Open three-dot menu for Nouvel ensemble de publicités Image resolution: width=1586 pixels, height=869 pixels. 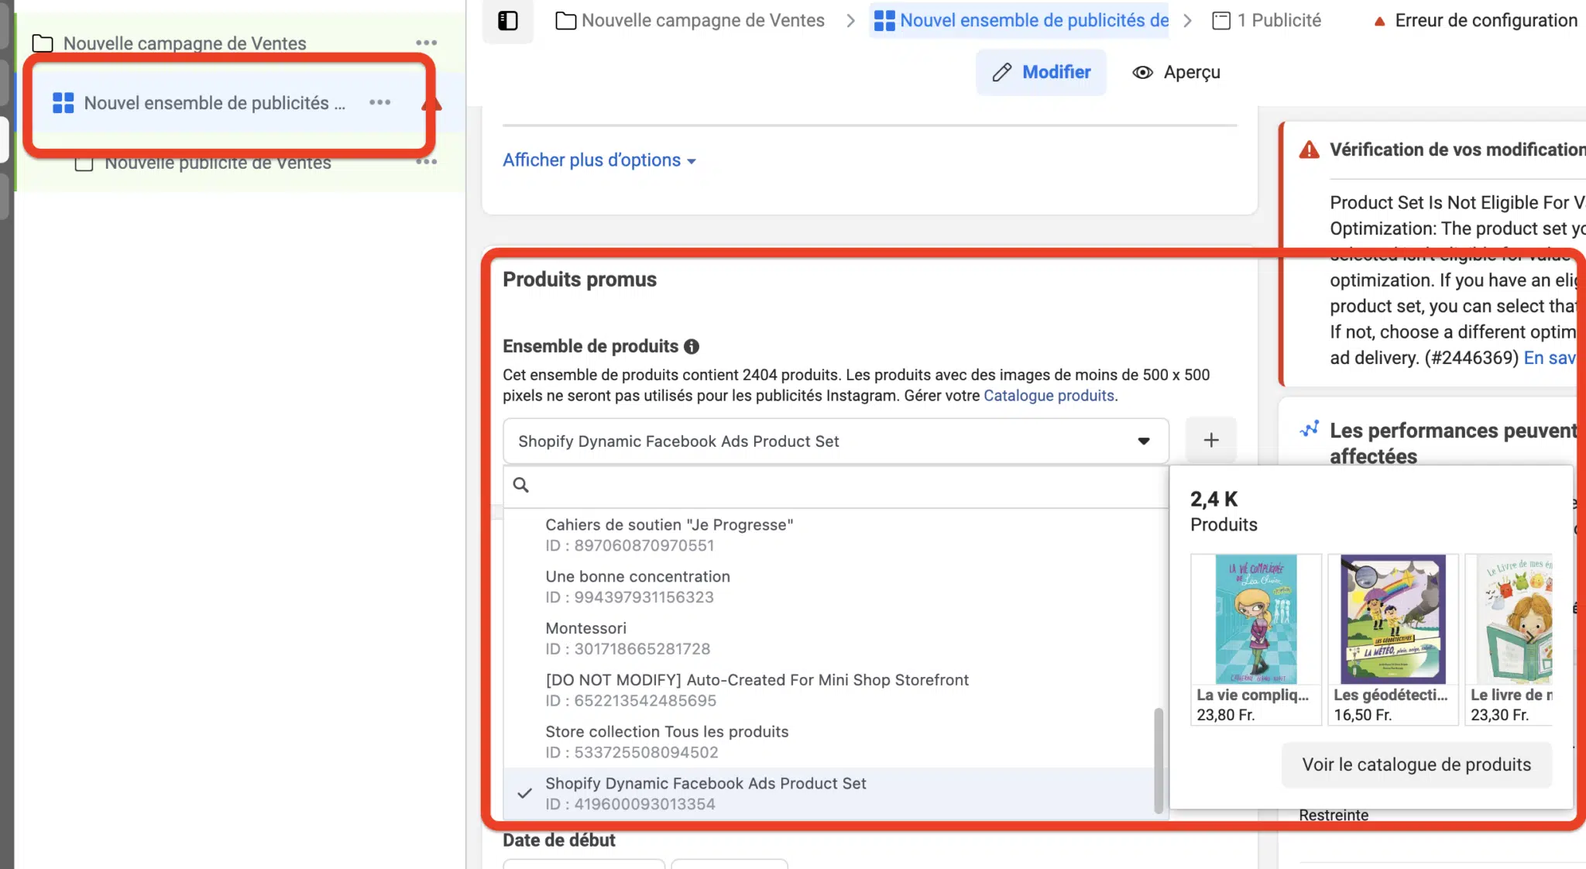pyautogui.click(x=379, y=102)
